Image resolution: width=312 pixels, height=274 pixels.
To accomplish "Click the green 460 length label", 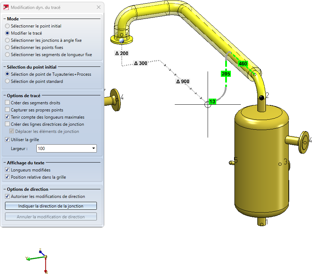I will 243,64.
